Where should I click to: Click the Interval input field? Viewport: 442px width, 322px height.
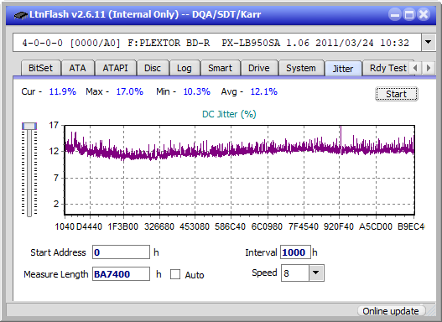[x=295, y=252]
